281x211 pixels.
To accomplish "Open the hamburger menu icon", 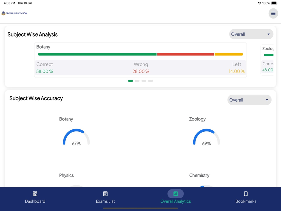I will [x=273, y=14].
